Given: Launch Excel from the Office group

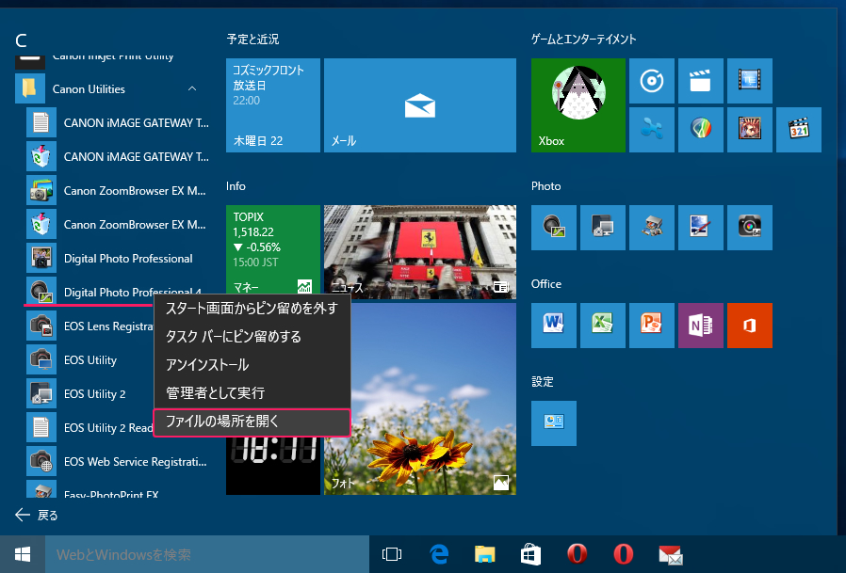Looking at the screenshot, I should pyautogui.click(x=603, y=325).
